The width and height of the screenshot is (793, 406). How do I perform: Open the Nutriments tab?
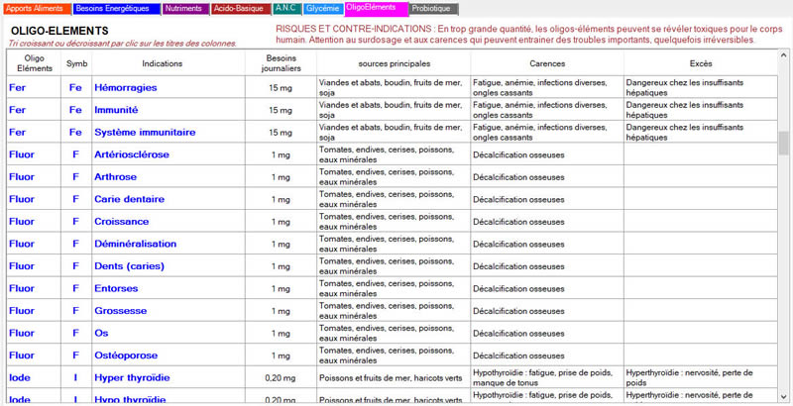point(185,9)
